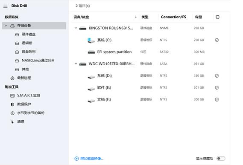
Task: Click the 300 MB capacity value
Action: pos(199,52)
